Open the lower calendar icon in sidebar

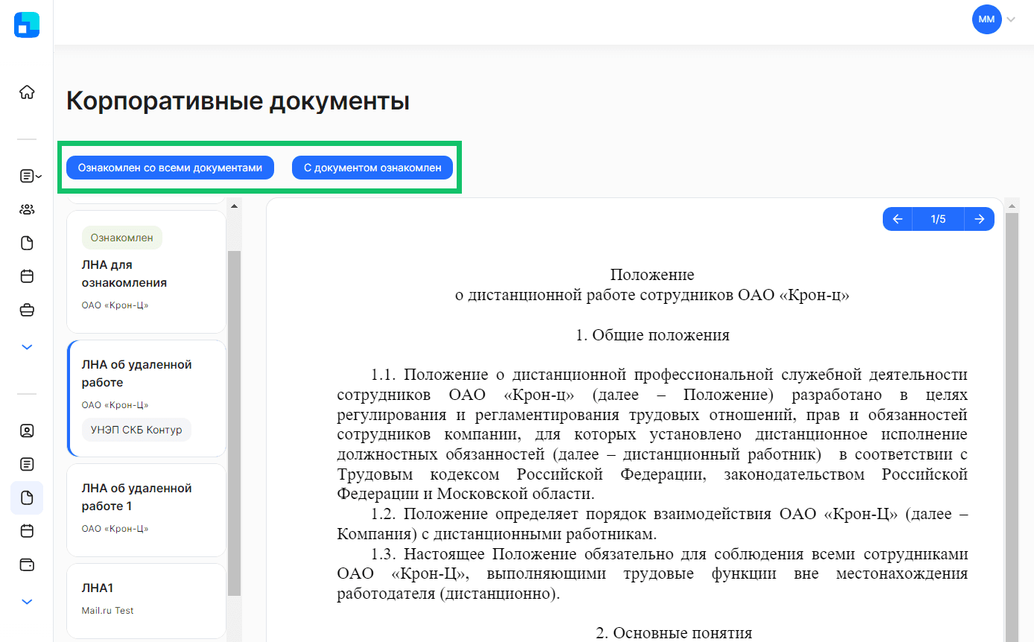click(27, 531)
